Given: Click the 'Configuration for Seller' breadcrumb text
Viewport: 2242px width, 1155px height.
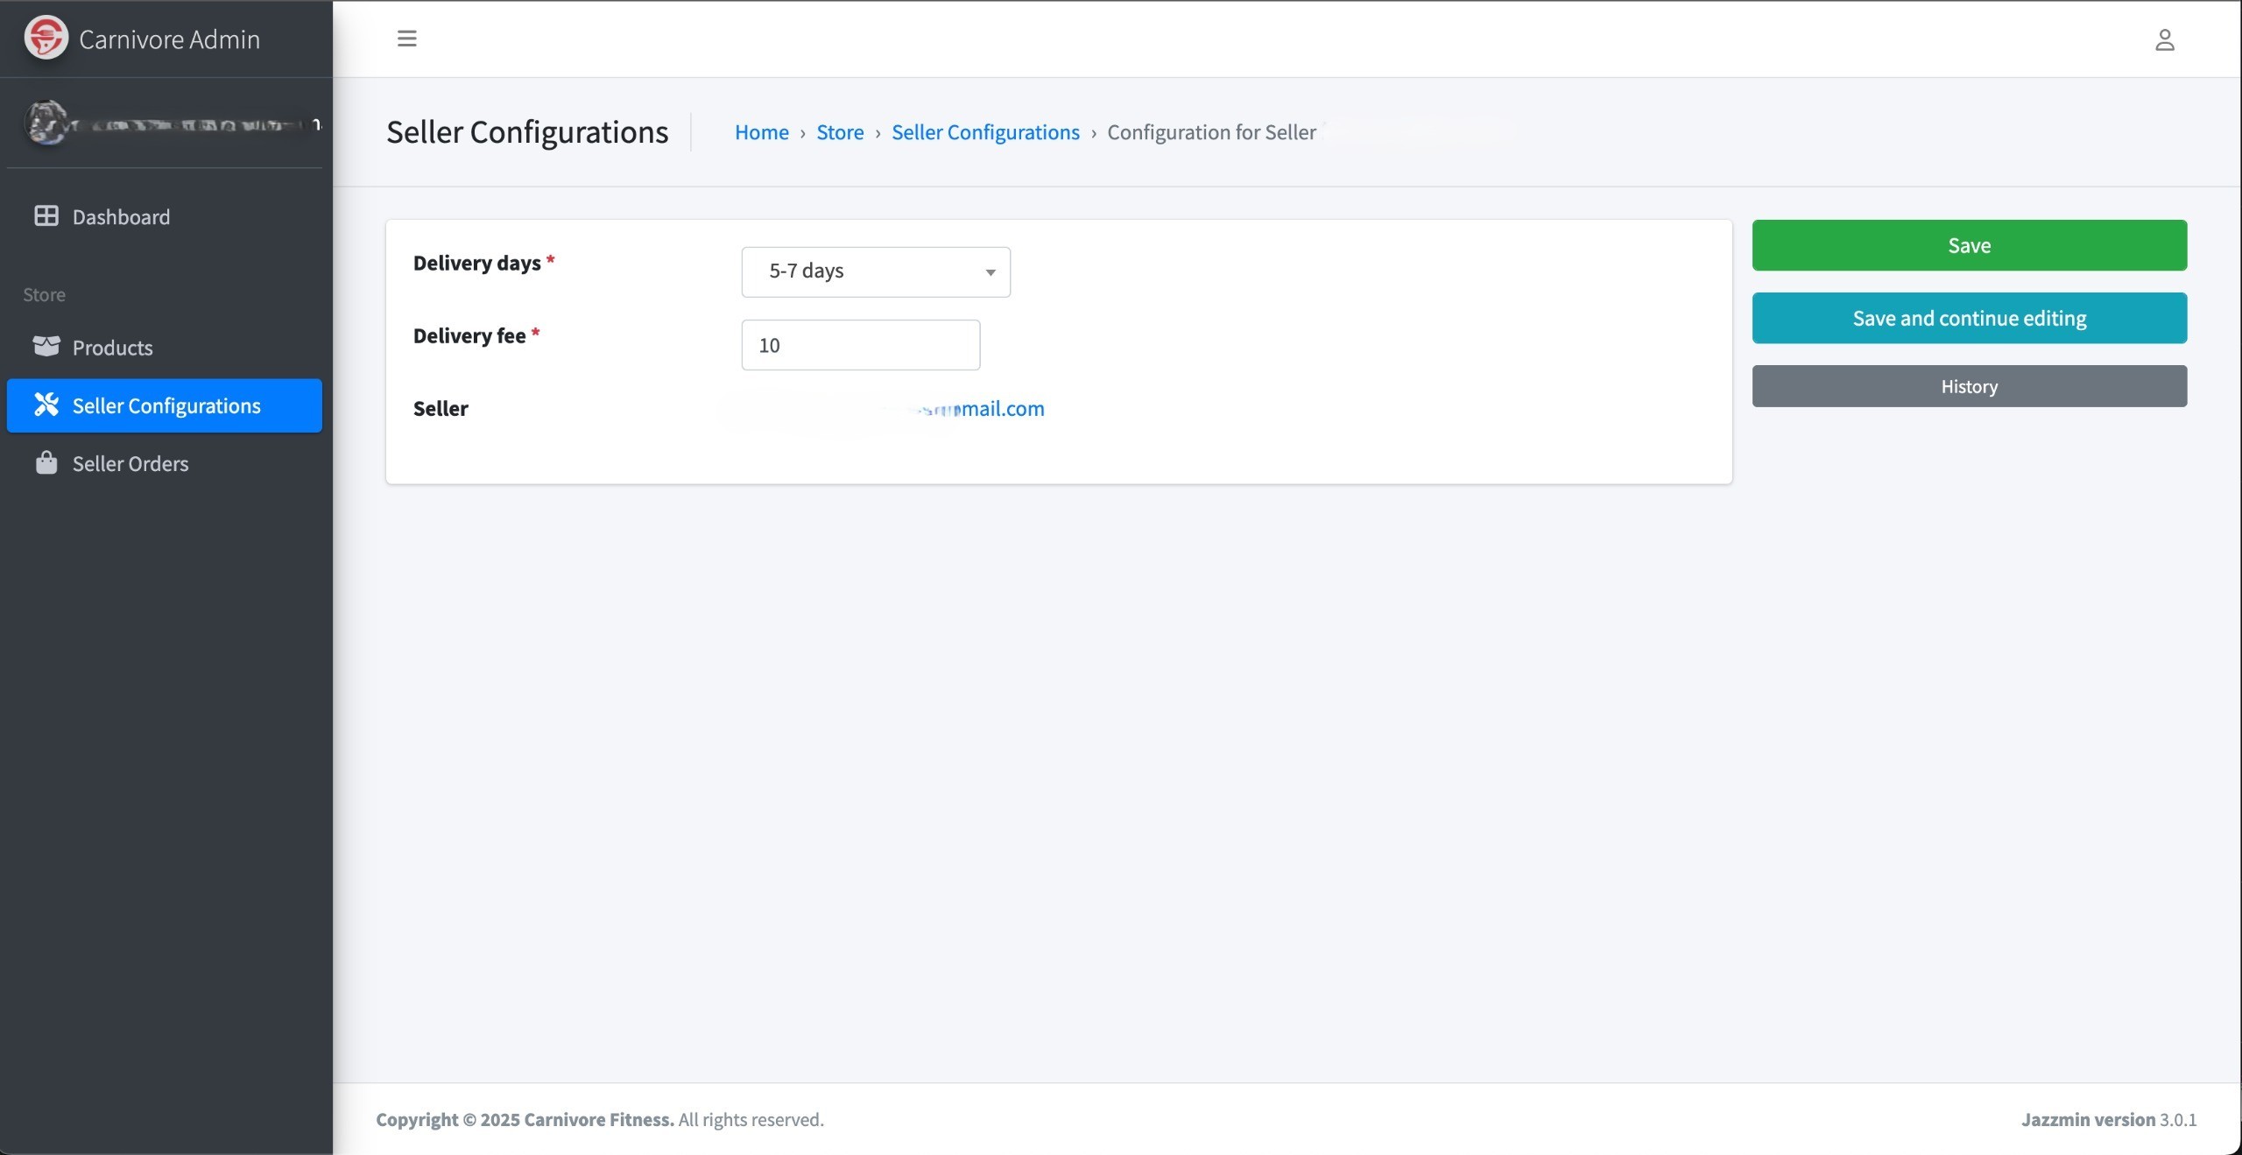Looking at the screenshot, I should 1211,132.
